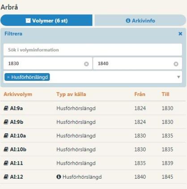The width and height of the screenshot is (187, 189).
Task: Click the Filtrera heading
Action: pyautogui.click(x=13, y=34)
